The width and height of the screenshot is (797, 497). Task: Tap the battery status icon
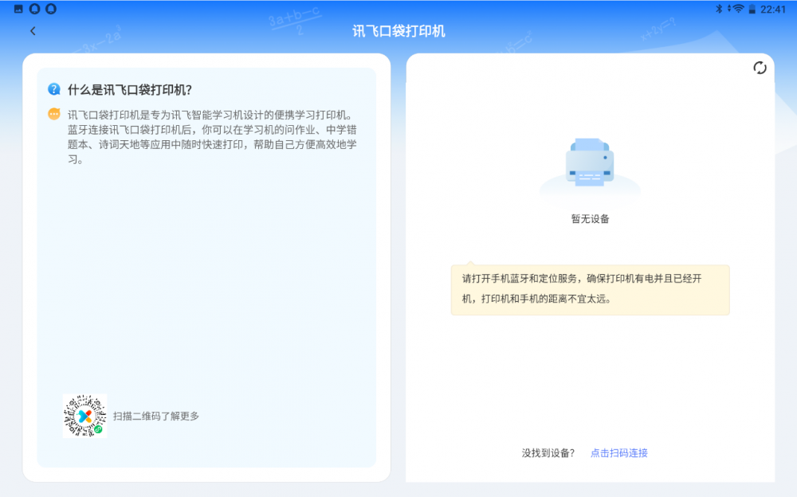coord(752,9)
